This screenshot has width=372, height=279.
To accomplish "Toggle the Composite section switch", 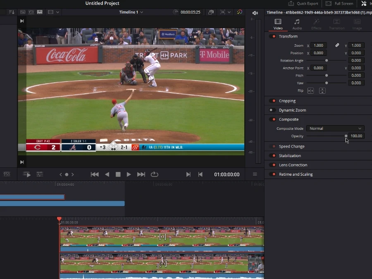I will [x=273, y=119].
